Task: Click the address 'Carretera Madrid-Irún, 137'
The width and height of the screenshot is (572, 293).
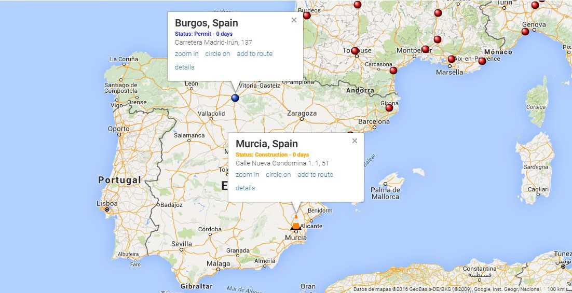Action: [x=213, y=43]
